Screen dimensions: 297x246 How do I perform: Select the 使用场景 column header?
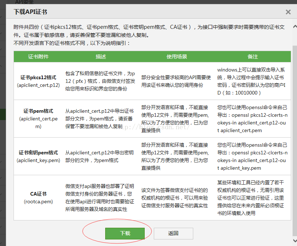coord(177,57)
